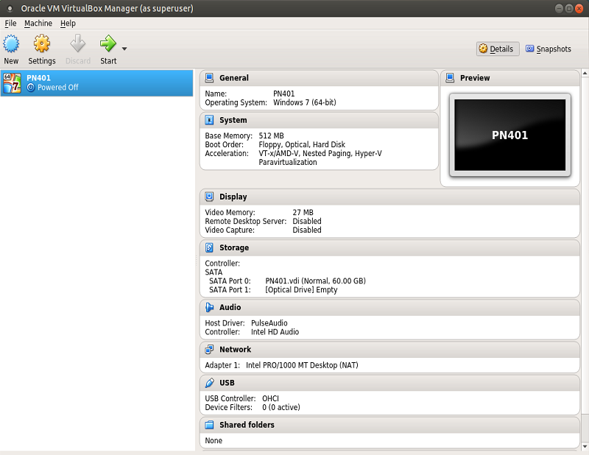Image resolution: width=589 pixels, height=455 pixels.
Task: Click the Powered Off status icon
Action: (x=31, y=88)
